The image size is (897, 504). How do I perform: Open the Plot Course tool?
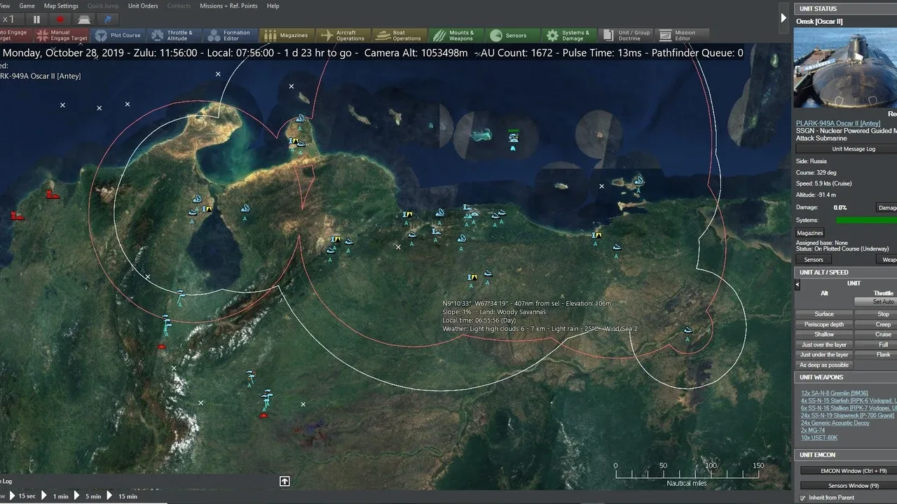click(118, 35)
